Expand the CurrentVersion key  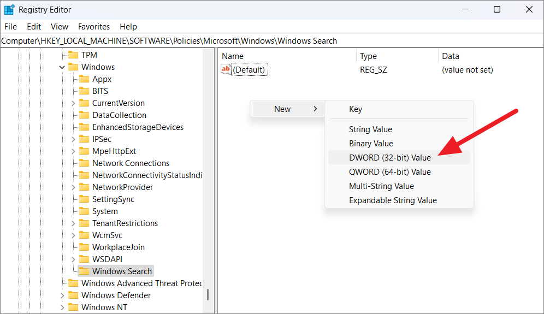pos(73,103)
